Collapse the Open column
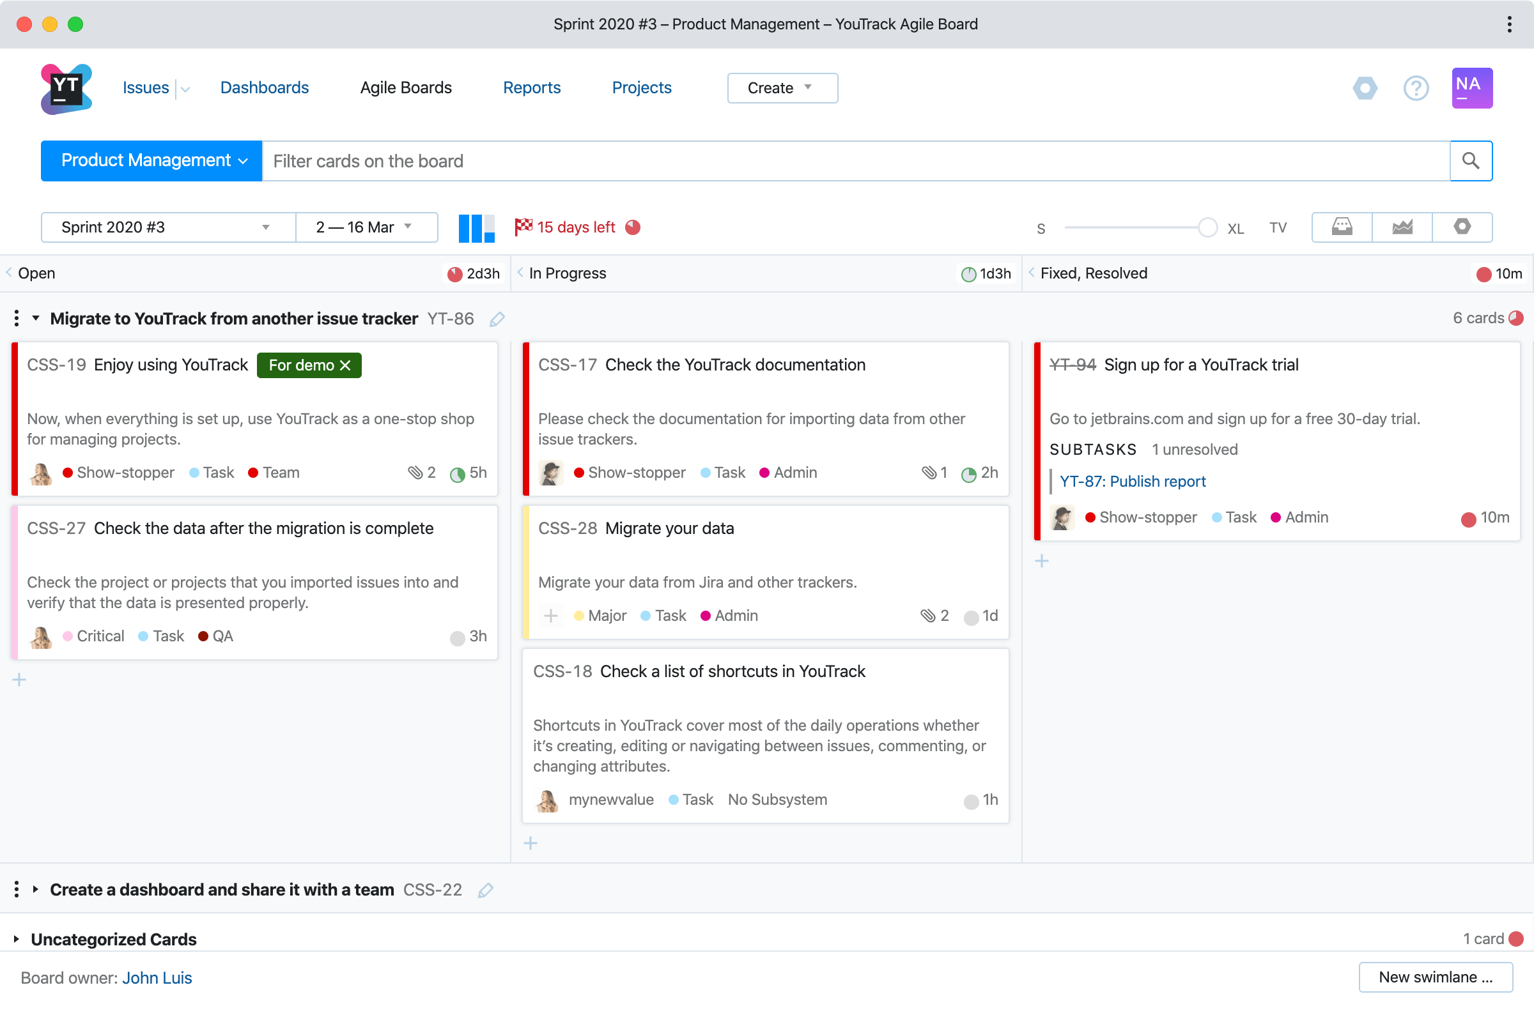 click(x=8, y=273)
